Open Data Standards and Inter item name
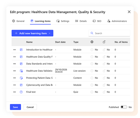This screenshot has width=140, height=118. pos(39,64)
